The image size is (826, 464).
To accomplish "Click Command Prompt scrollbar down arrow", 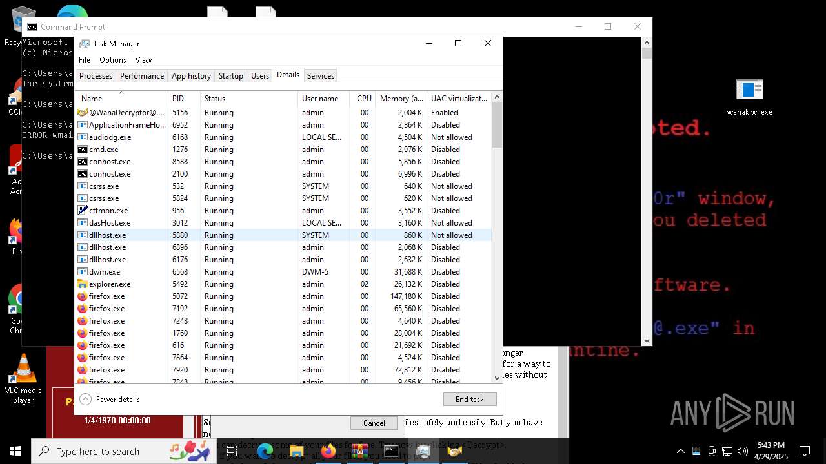I will point(647,341).
